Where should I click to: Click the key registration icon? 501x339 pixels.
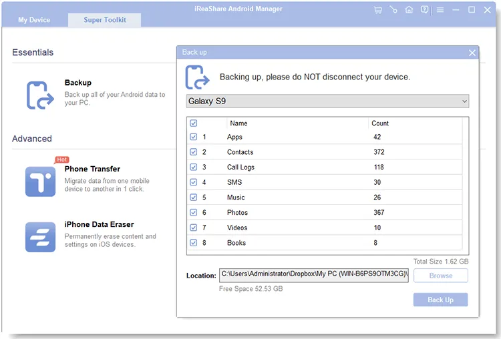pos(393,10)
